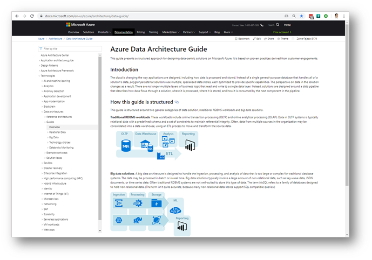The height and width of the screenshot is (260, 372).
Task: Open the Overview nav item
Action: (x=73, y=32)
